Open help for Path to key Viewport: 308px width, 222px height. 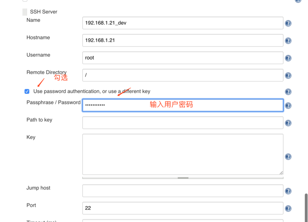[288, 123]
